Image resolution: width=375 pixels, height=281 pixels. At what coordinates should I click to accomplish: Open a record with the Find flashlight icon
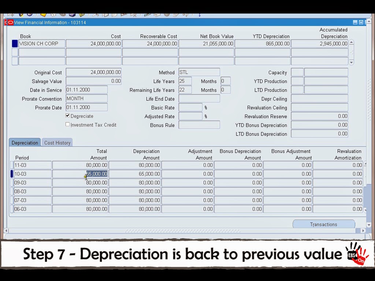pyautogui.click(x=20, y=15)
